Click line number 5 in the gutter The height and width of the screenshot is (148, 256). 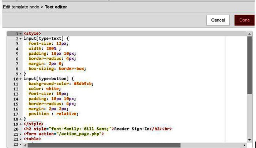17,54
